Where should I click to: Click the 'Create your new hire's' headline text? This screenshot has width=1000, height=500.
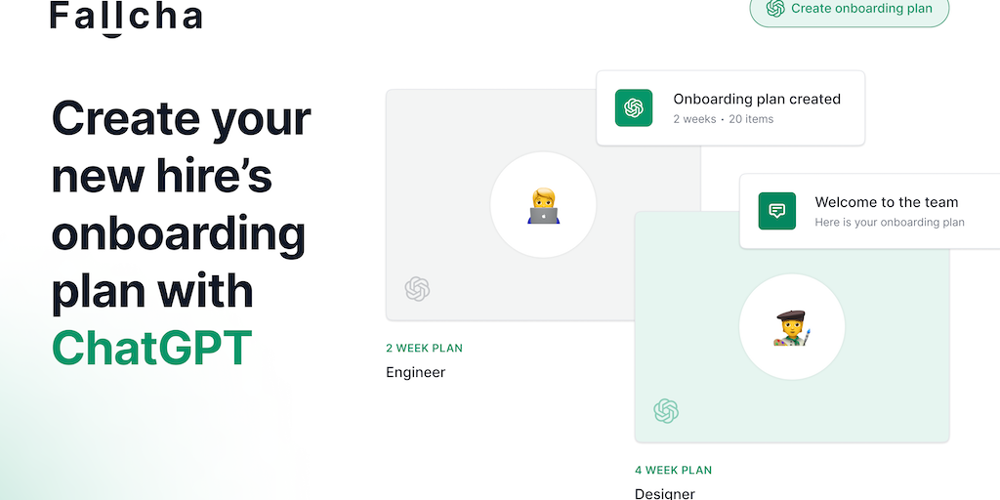coord(181,147)
